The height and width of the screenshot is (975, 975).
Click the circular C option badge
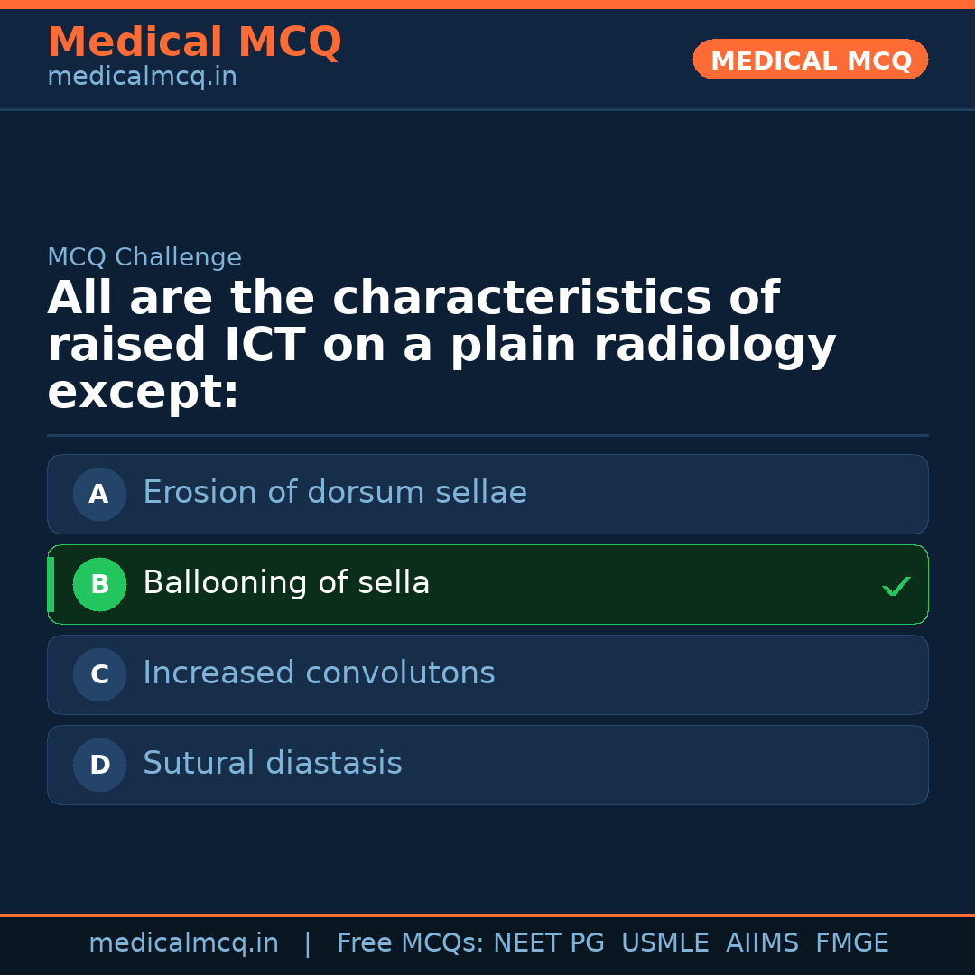click(99, 674)
